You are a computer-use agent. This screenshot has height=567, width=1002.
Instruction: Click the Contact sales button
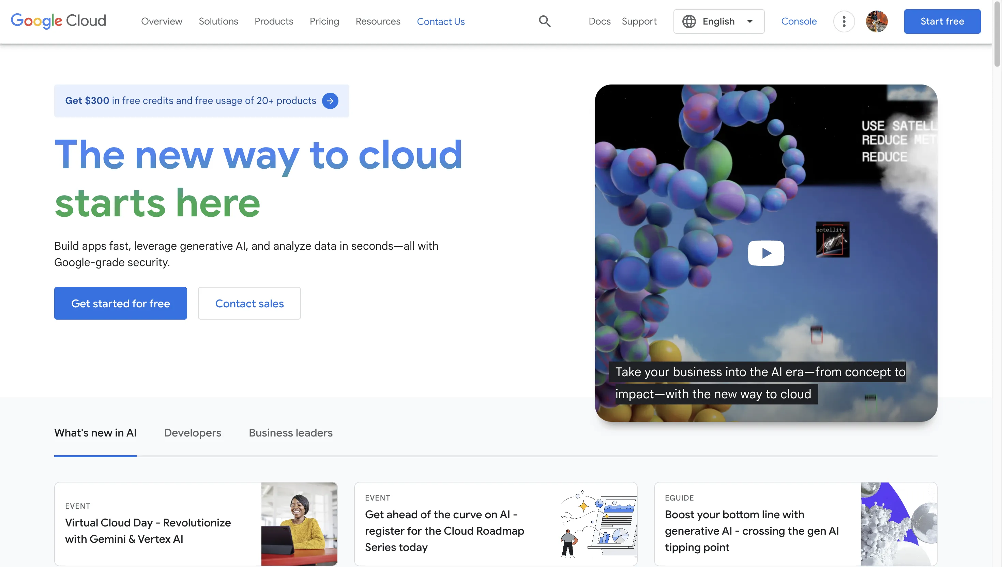click(249, 303)
